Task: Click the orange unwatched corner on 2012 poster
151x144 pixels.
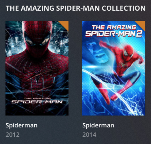Action: 65,24
